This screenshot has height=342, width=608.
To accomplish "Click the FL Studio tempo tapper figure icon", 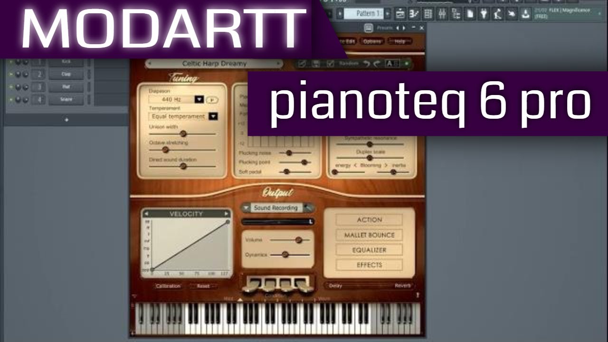I will pos(497,14).
